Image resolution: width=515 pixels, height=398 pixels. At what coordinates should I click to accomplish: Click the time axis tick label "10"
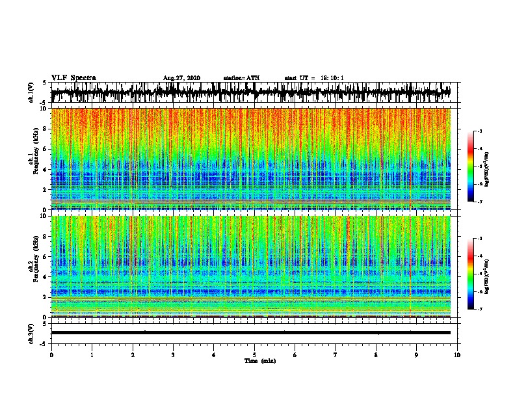click(457, 355)
